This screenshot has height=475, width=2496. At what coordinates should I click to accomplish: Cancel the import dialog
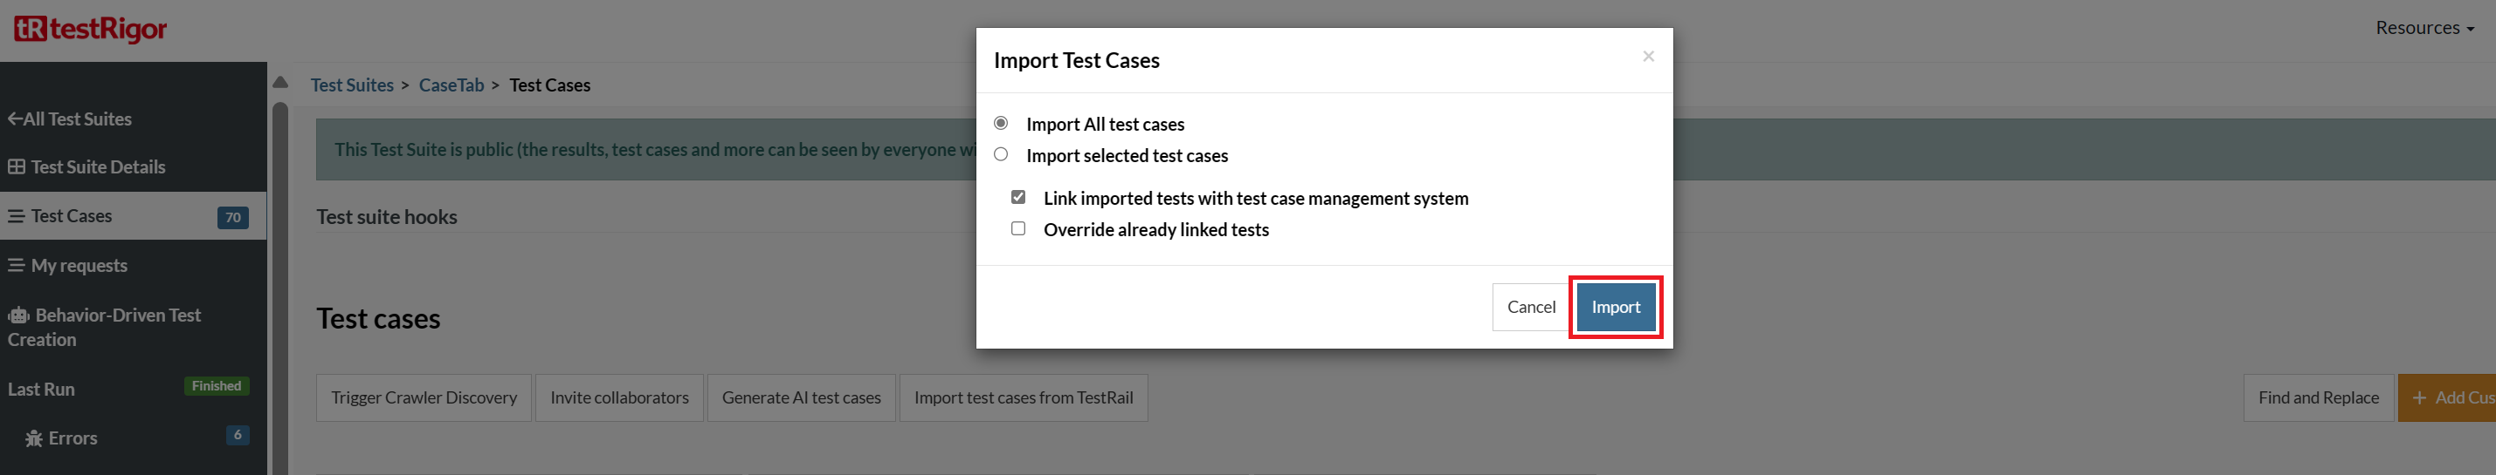pos(1530,307)
